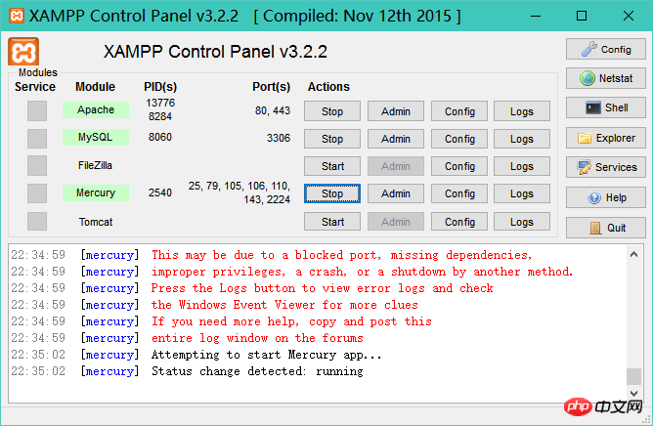653x426 pixels.
Task: Quit XAMPP with the door icon
Action: click(605, 228)
